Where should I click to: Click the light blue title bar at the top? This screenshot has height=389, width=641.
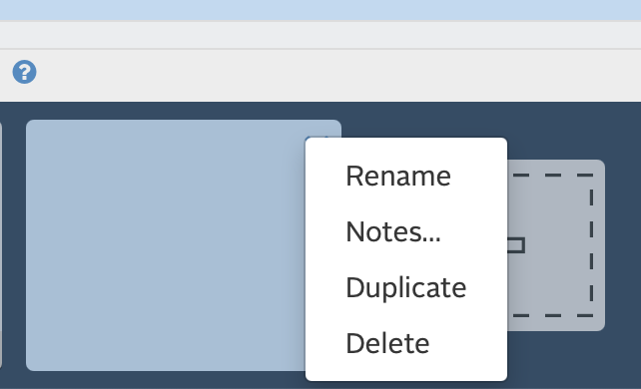pos(320,10)
